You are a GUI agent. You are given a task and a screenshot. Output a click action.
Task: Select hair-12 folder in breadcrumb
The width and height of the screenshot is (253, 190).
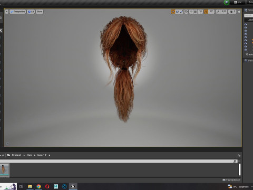tap(42, 155)
